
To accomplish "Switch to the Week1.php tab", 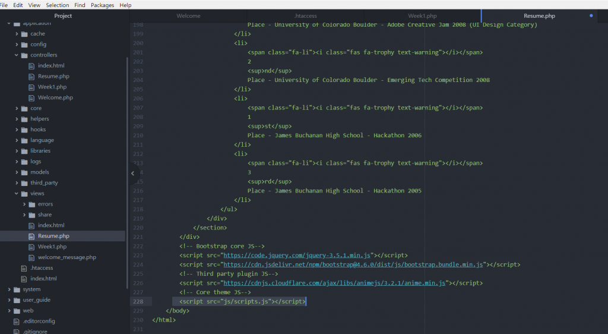I will [422, 16].
